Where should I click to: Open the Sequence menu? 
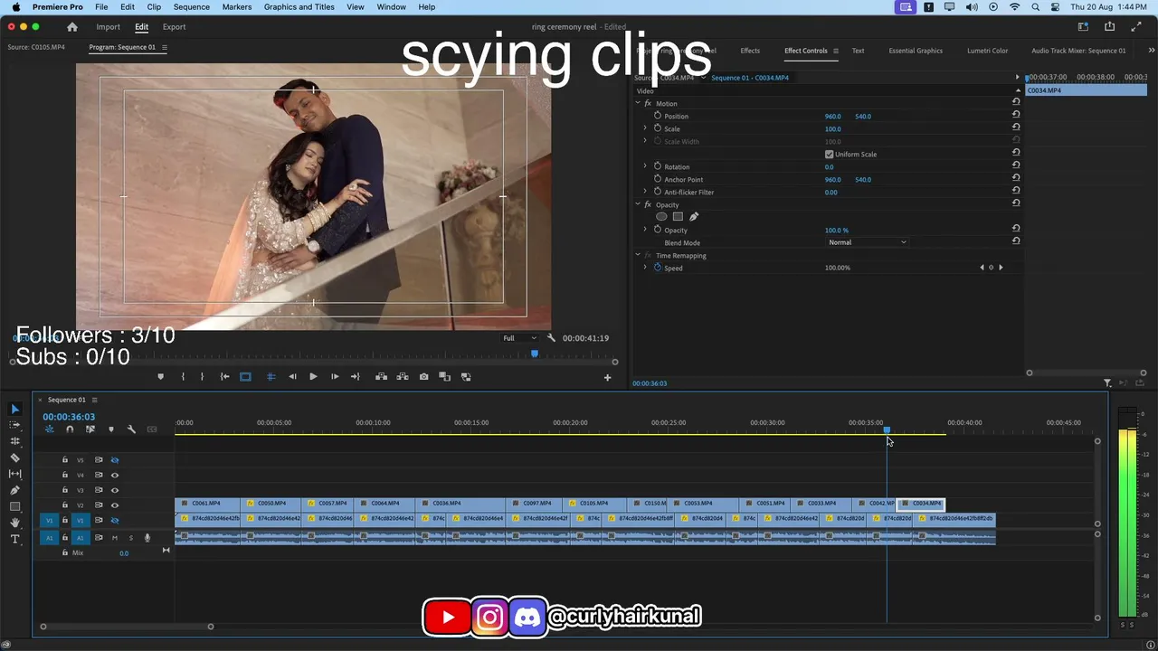pos(192,7)
